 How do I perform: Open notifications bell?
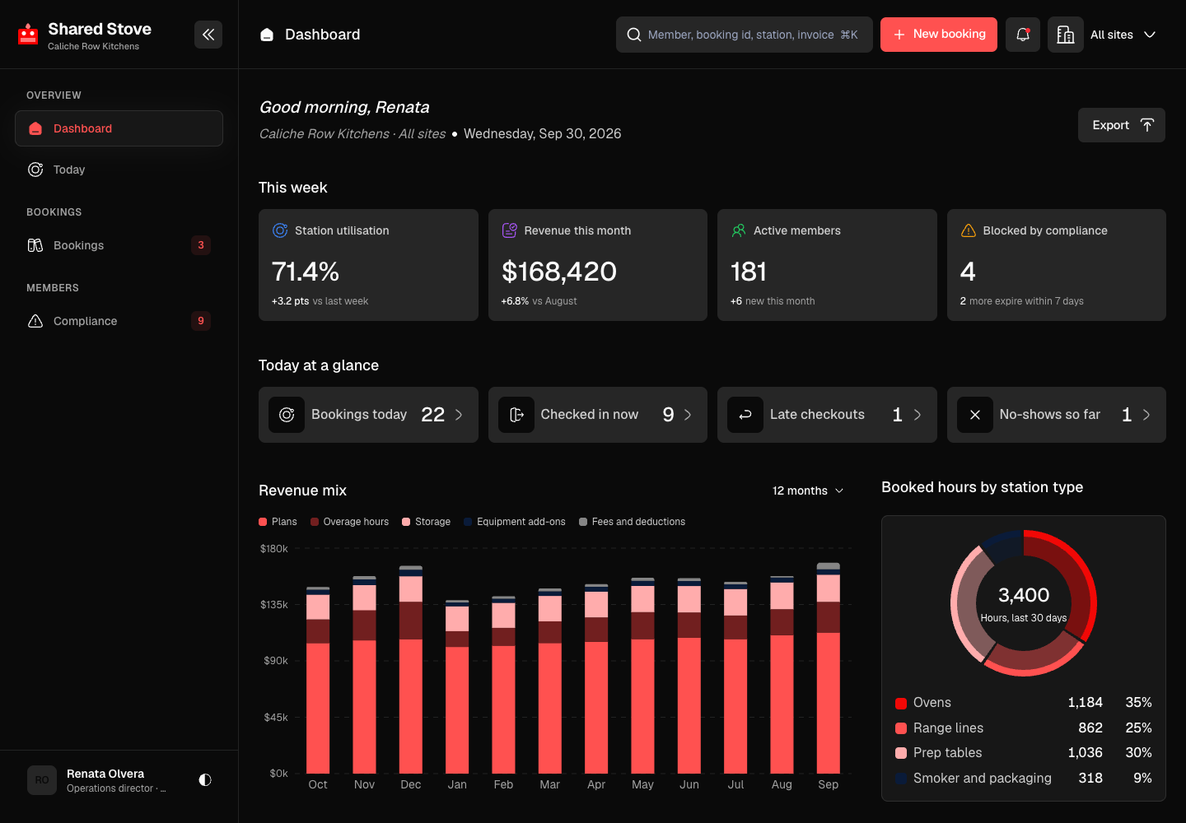(1023, 35)
